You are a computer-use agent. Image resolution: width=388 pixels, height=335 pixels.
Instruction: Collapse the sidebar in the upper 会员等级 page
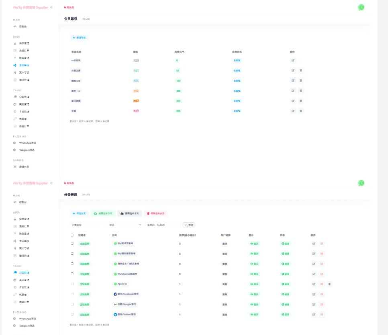point(51,8)
